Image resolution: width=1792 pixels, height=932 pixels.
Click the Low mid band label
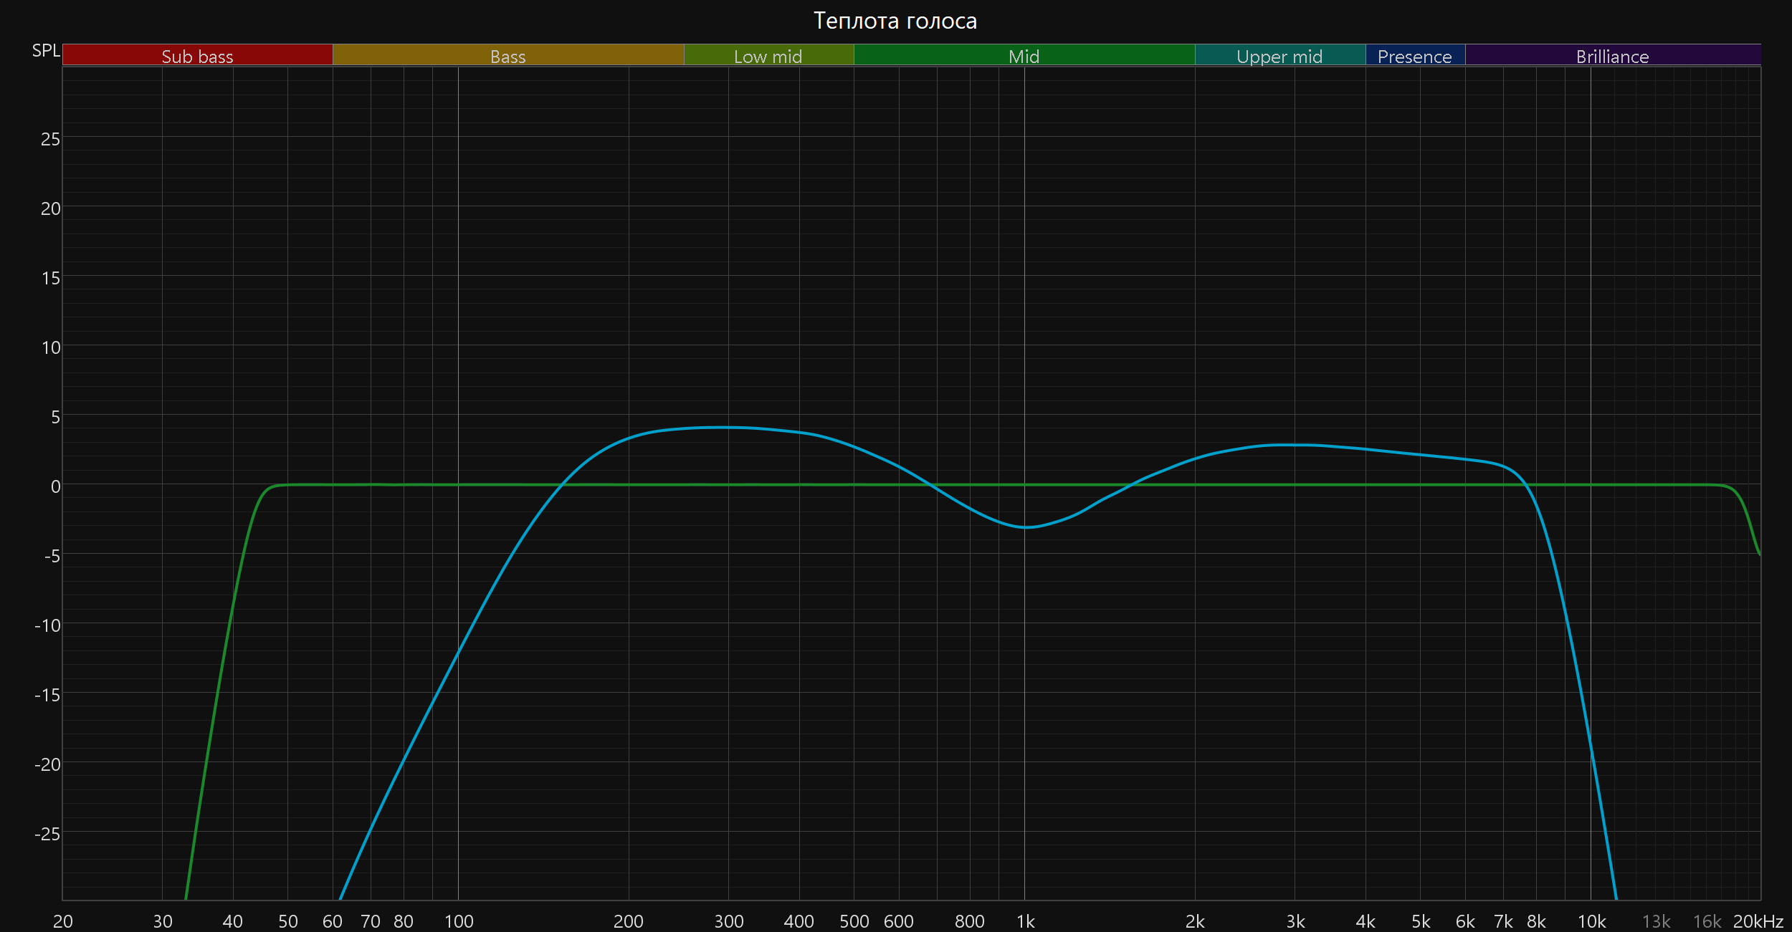click(768, 56)
